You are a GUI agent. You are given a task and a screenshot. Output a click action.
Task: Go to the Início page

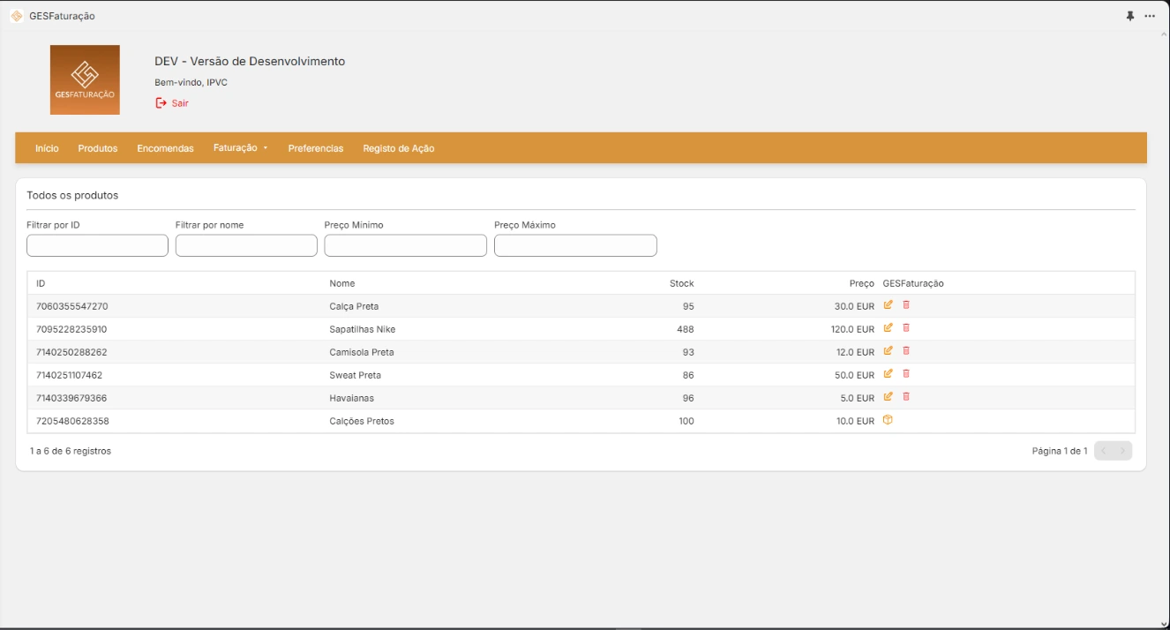point(46,148)
